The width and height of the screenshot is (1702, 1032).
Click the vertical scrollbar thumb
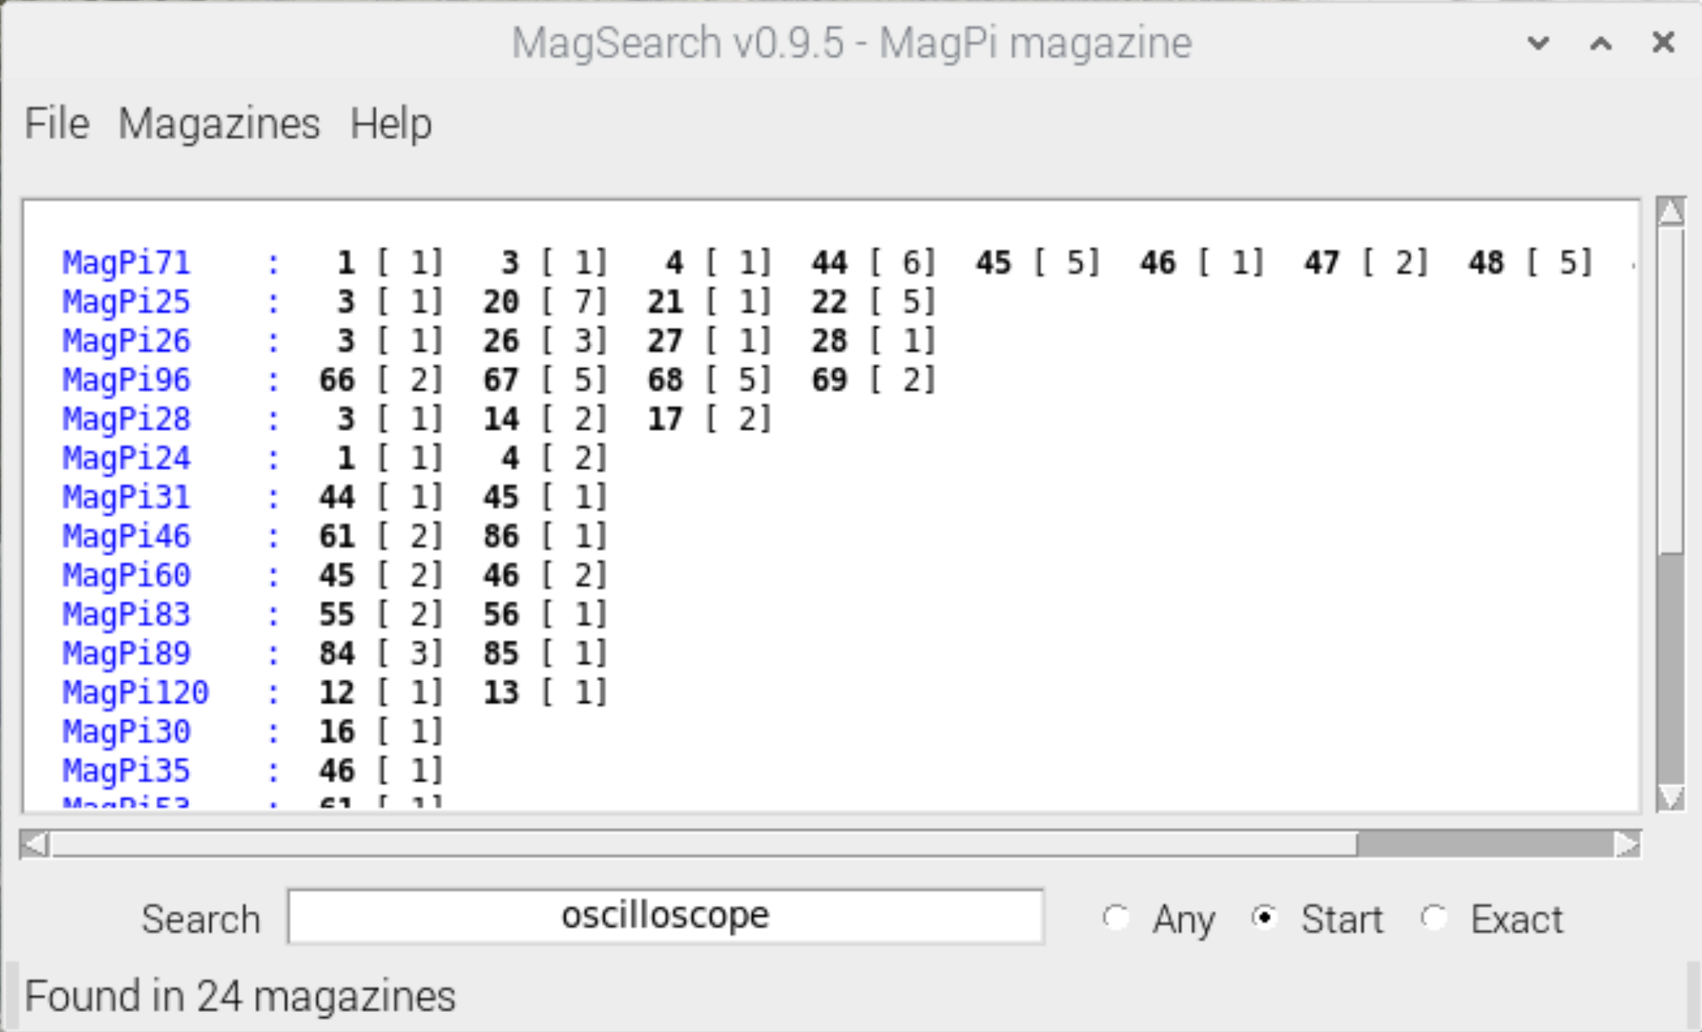pos(1670,392)
